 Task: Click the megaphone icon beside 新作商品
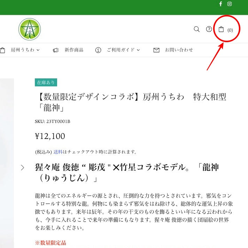coord(56,50)
